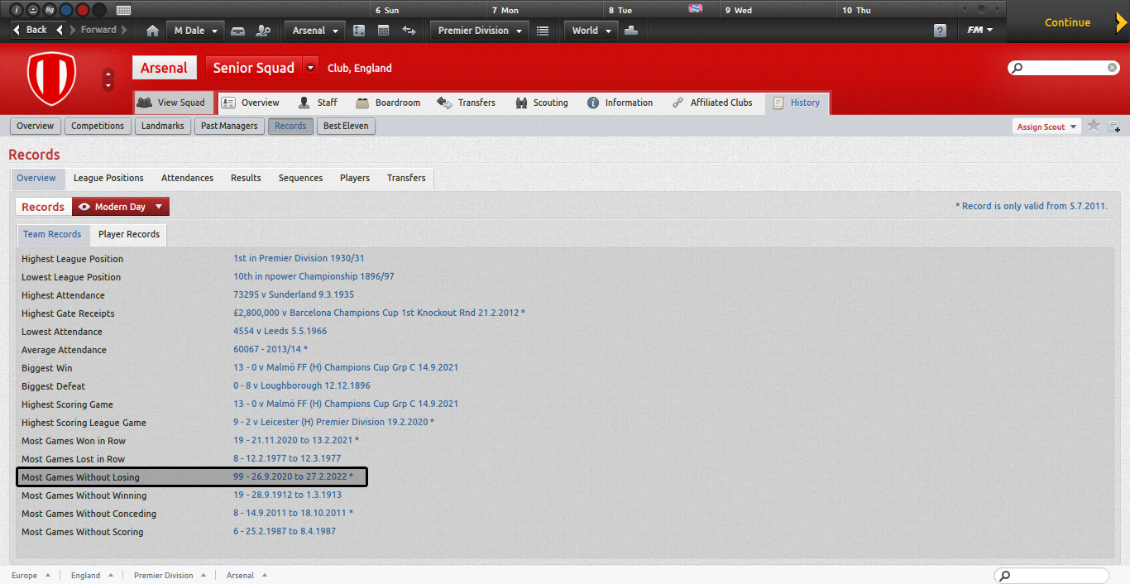Open Premier Division table list icon
The width and height of the screenshot is (1130, 584).
coord(543,31)
